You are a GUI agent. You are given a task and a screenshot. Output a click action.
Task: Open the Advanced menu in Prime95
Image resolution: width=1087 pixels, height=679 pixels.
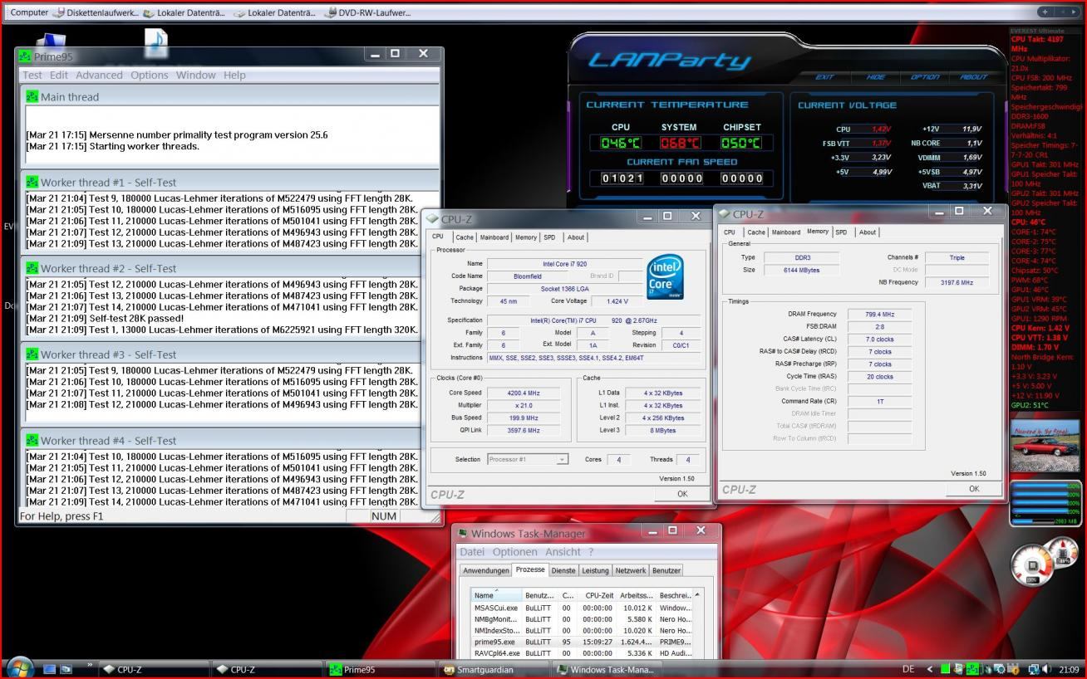pos(99,75)
